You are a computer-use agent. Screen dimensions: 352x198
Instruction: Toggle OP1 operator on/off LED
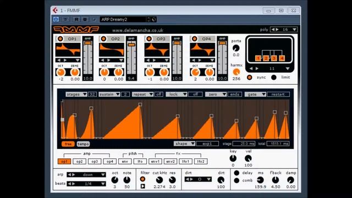[60, 38]
